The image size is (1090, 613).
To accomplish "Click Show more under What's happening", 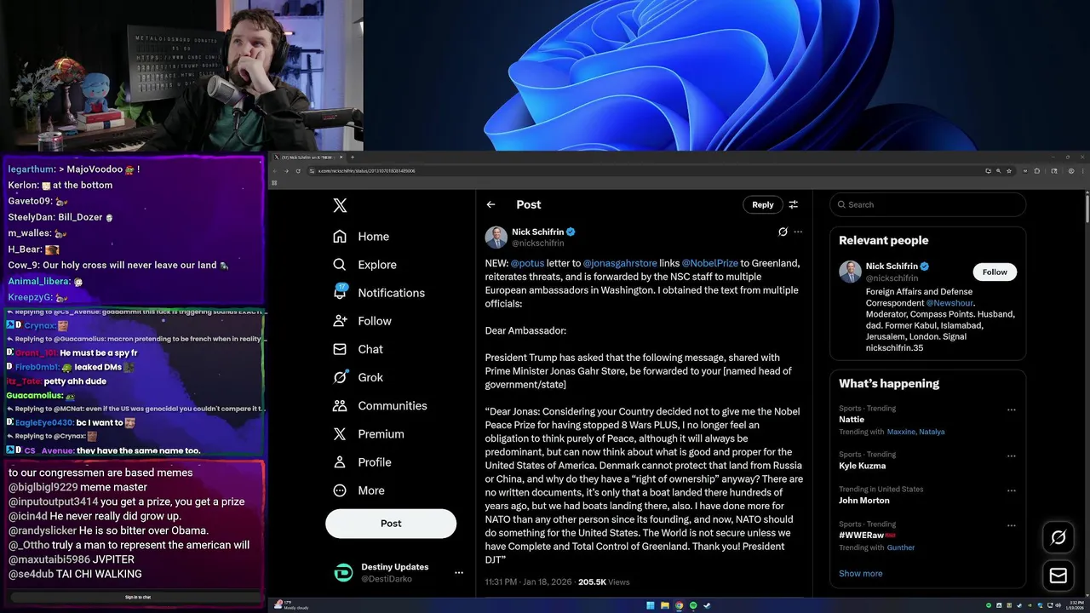I will [x=860, y=573].
